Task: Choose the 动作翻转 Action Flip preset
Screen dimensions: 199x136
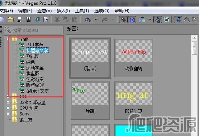Action: pos(134,58)
